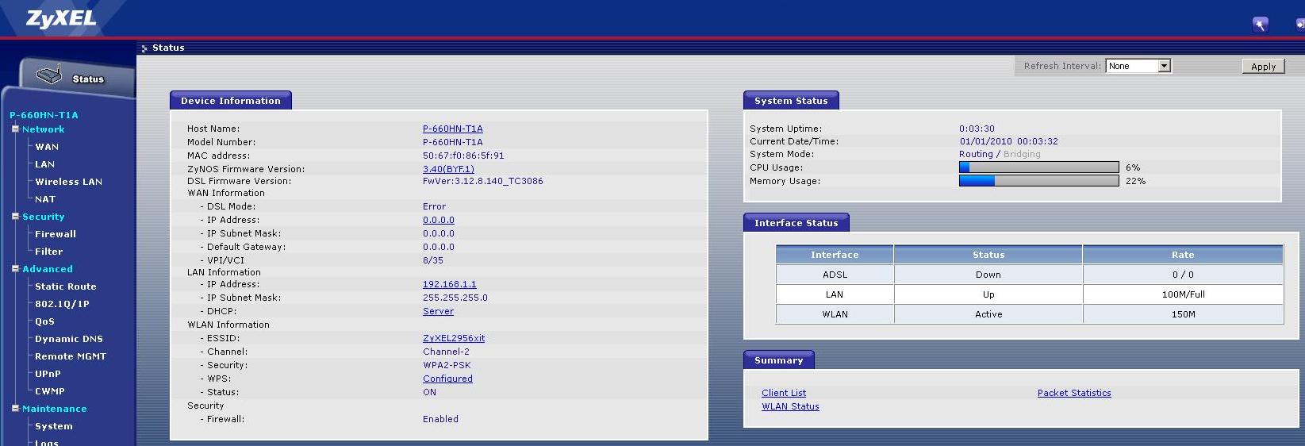The width and height of the screenshot is (1305, 446).
Task: Collapse the Advanced tree section
Action: pyautogui.click(x=15, y=268)
